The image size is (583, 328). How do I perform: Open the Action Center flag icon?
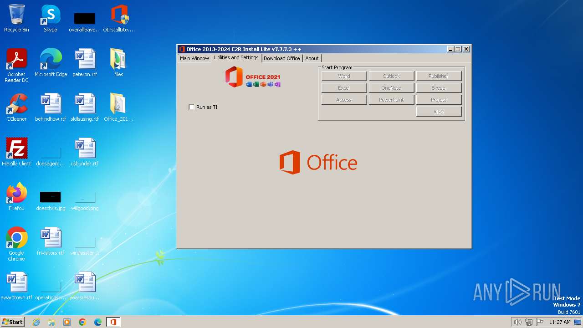(540, 322)
